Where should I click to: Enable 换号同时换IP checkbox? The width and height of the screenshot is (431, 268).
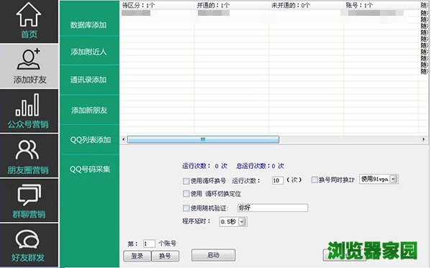tap(314, 180)
